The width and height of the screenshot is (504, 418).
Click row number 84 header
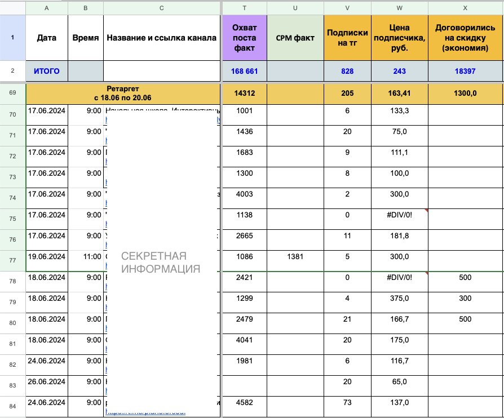tap(12, 406)
